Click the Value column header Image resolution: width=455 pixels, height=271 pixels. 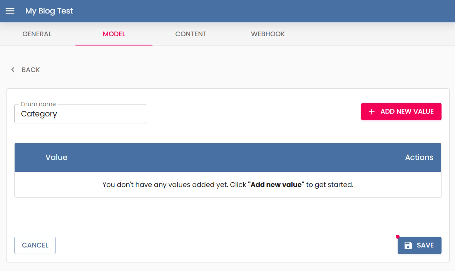[56, 157]
